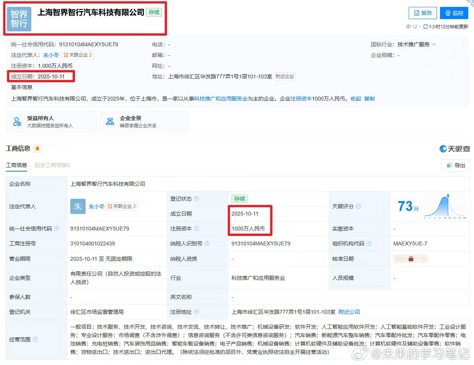Click 2025-10-11 至 无固定期限 value
The image size is (474, 365).
(x=101, y=259)
